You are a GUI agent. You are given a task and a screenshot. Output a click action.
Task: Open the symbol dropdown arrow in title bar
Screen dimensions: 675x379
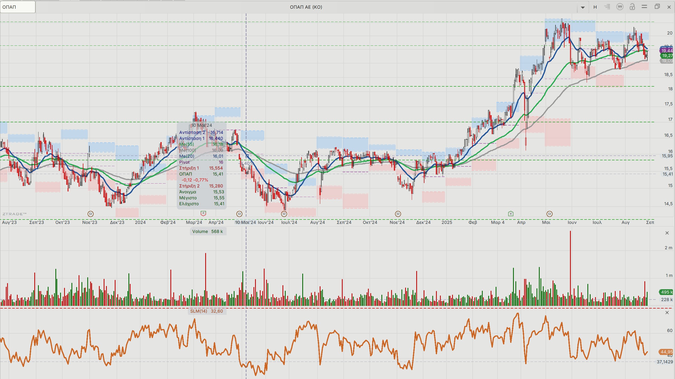click(x=583, y=7)
